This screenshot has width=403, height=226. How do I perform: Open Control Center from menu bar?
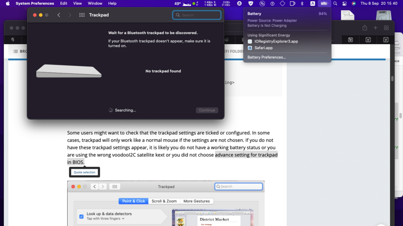344,4
